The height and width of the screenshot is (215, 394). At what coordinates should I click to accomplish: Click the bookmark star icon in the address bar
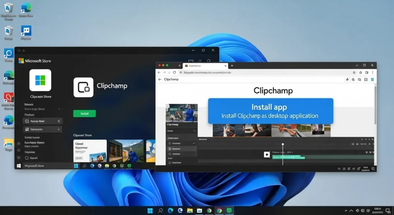point(354,72)
